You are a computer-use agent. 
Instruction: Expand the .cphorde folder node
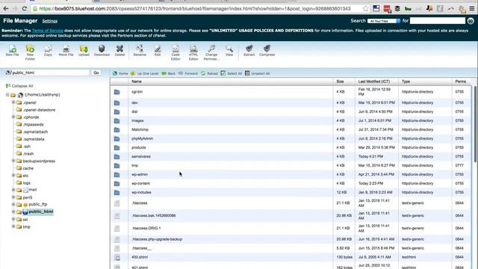coord(13,117)
